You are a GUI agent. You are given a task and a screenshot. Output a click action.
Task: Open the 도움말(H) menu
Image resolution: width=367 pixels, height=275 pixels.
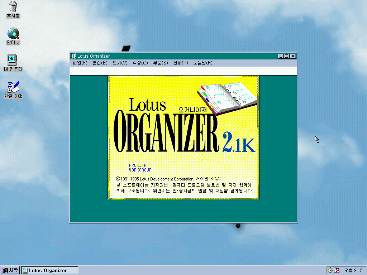[x=203, y=63]
